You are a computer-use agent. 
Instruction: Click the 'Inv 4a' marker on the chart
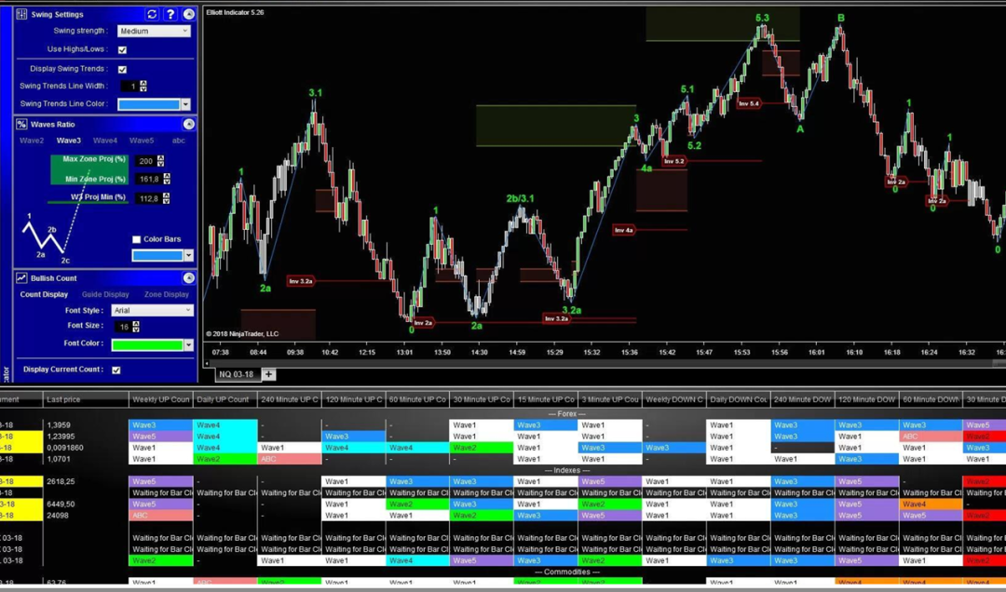tap(623, 230)
